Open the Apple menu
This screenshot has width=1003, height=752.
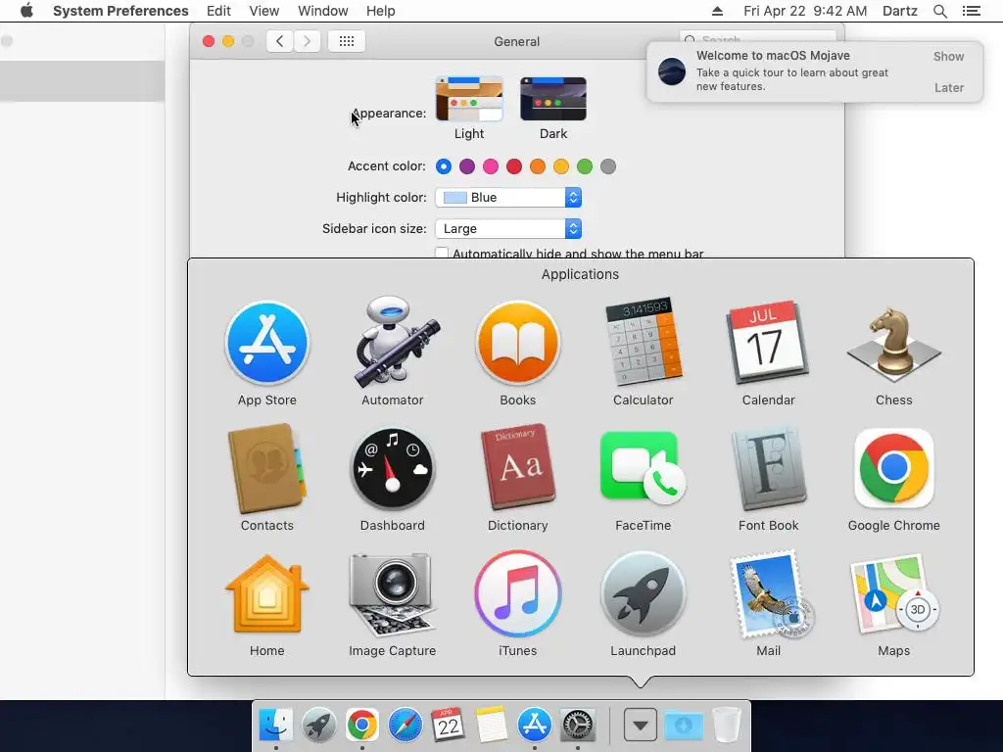(x=26, y=11)
